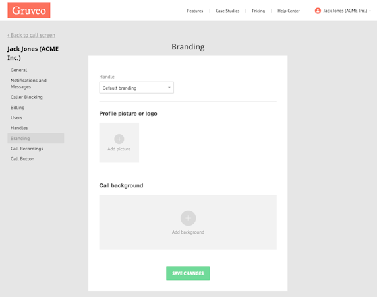
Task: Go to the Pricing page
Action: pyautogui.click(x=258, y=11)
